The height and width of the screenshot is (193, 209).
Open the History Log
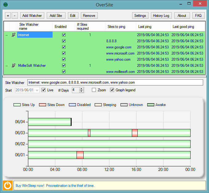click(161, 16)
